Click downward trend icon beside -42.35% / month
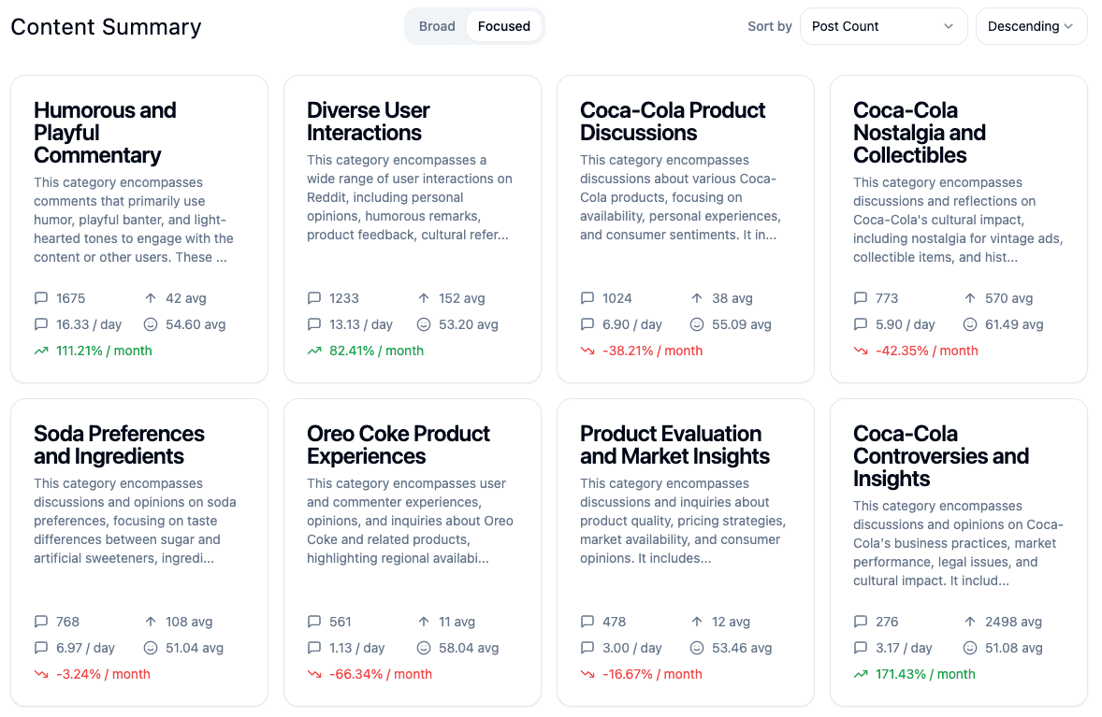 (x=861, y=351)
